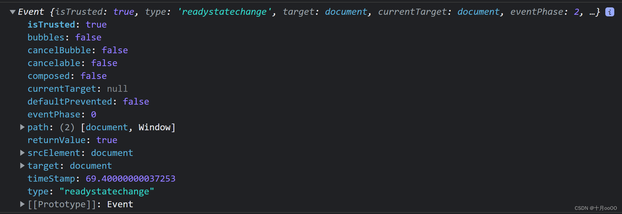Screen dimensions: 622x214
Task: Click the "readystatechange" string in the type row
Action: point(107,192)
